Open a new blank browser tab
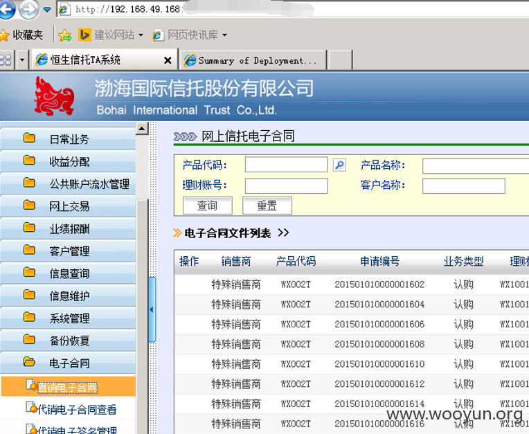 pos(340,60)
